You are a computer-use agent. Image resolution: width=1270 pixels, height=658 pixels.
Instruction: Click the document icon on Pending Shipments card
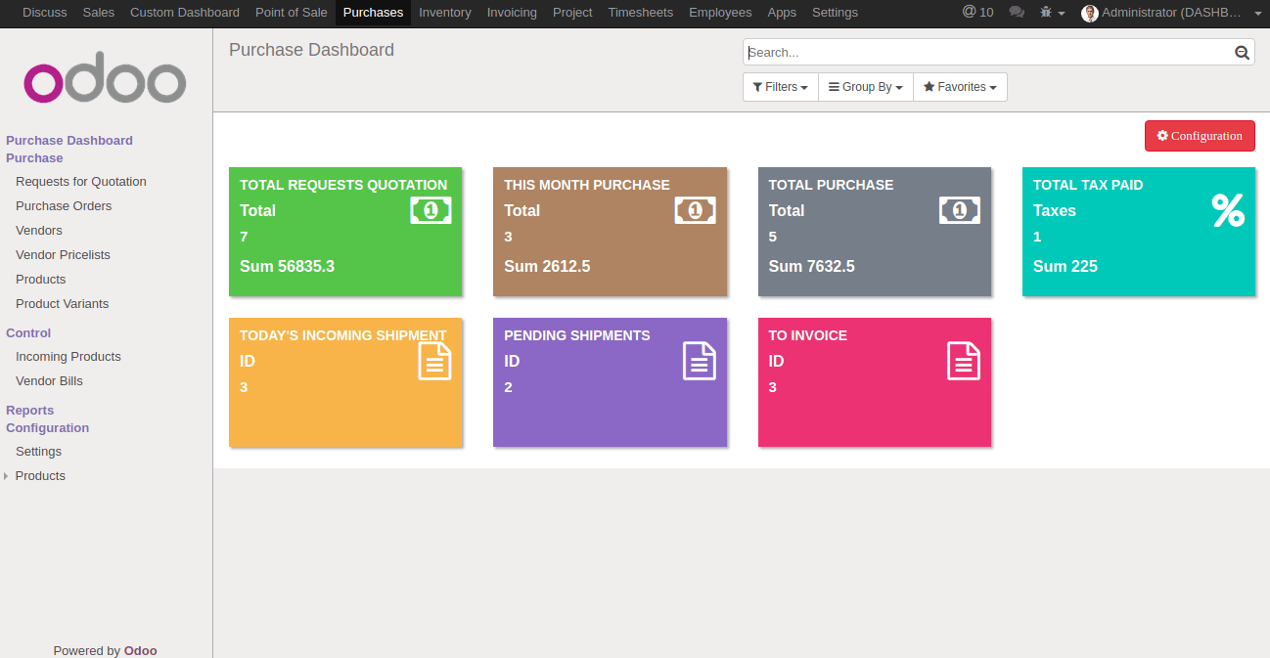[x=700, y=361]
